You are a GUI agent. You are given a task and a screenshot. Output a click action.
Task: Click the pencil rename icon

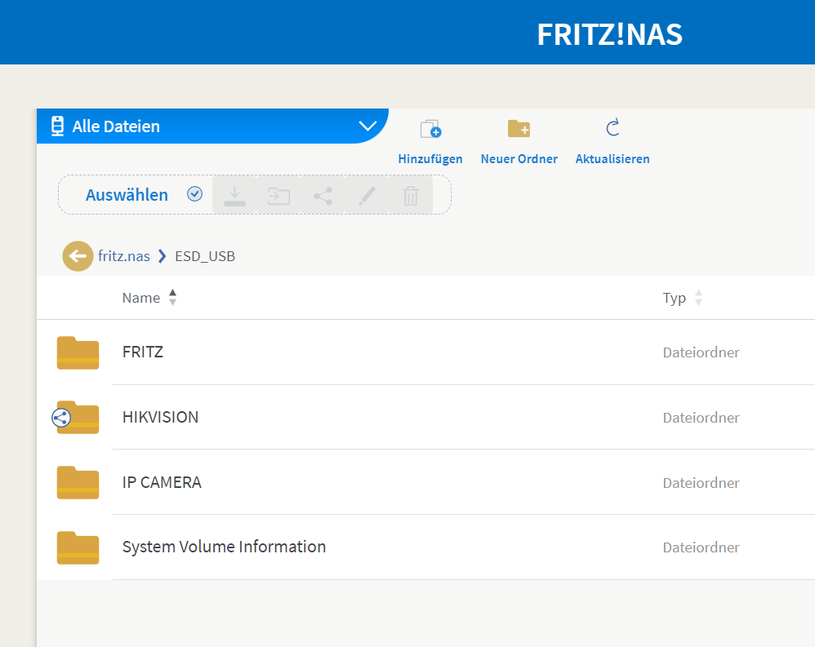[367, 196]
